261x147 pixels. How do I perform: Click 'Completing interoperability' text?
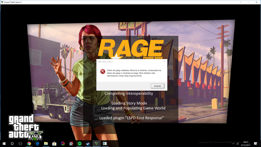129,93
